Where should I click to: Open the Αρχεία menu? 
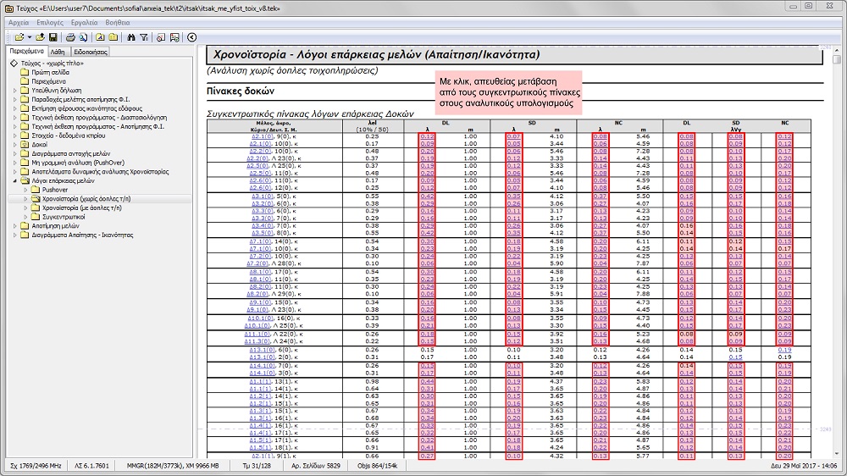click(x=19, y=21)
